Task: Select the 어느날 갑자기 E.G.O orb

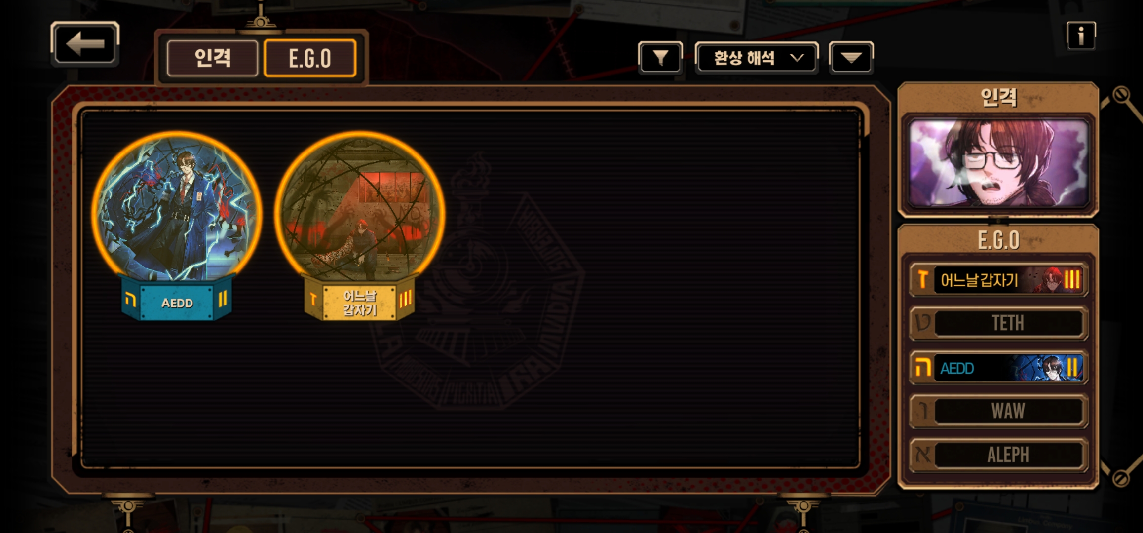Action: [360, 207]
